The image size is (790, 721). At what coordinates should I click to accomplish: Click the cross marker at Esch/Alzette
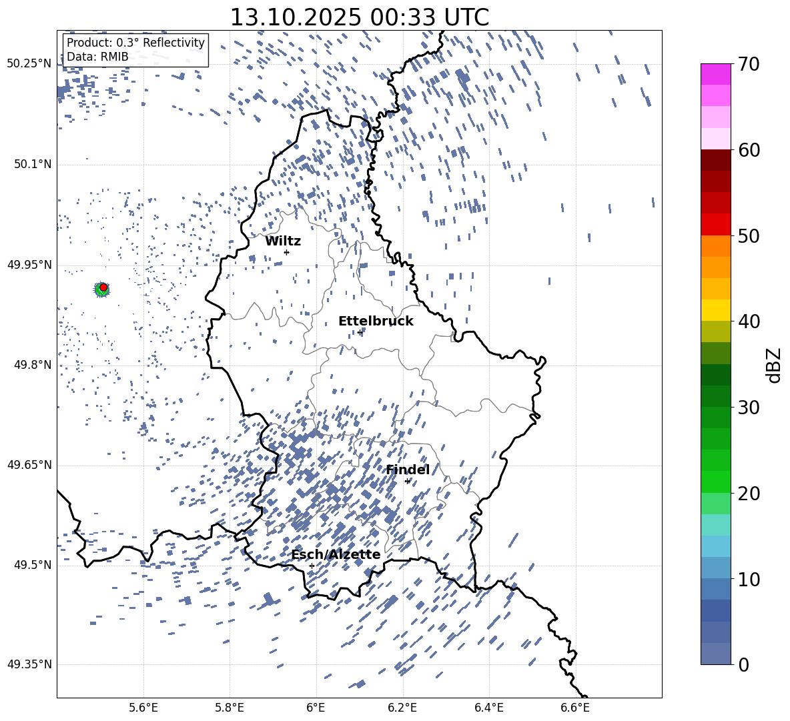(312, 566)
